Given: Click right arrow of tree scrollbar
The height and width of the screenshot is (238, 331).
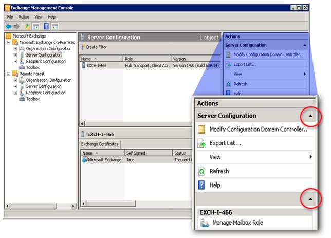Looking at the screenshot, I should click(73, 206).
